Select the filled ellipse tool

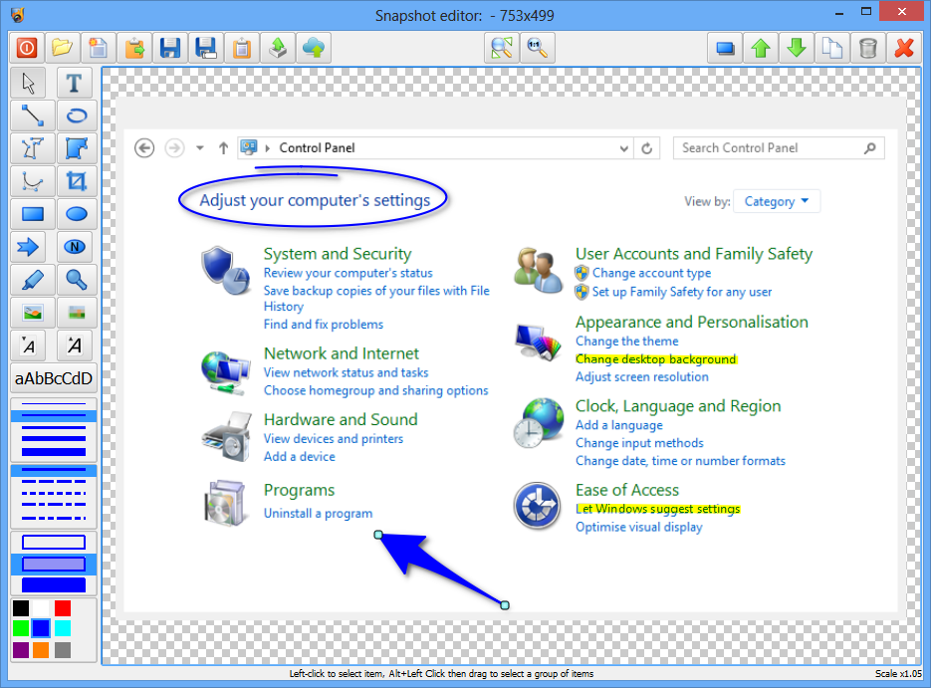click(76, 214)
